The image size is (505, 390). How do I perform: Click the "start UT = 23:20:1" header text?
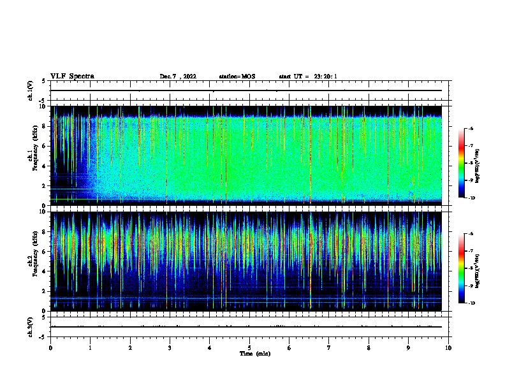pos(308,76)
